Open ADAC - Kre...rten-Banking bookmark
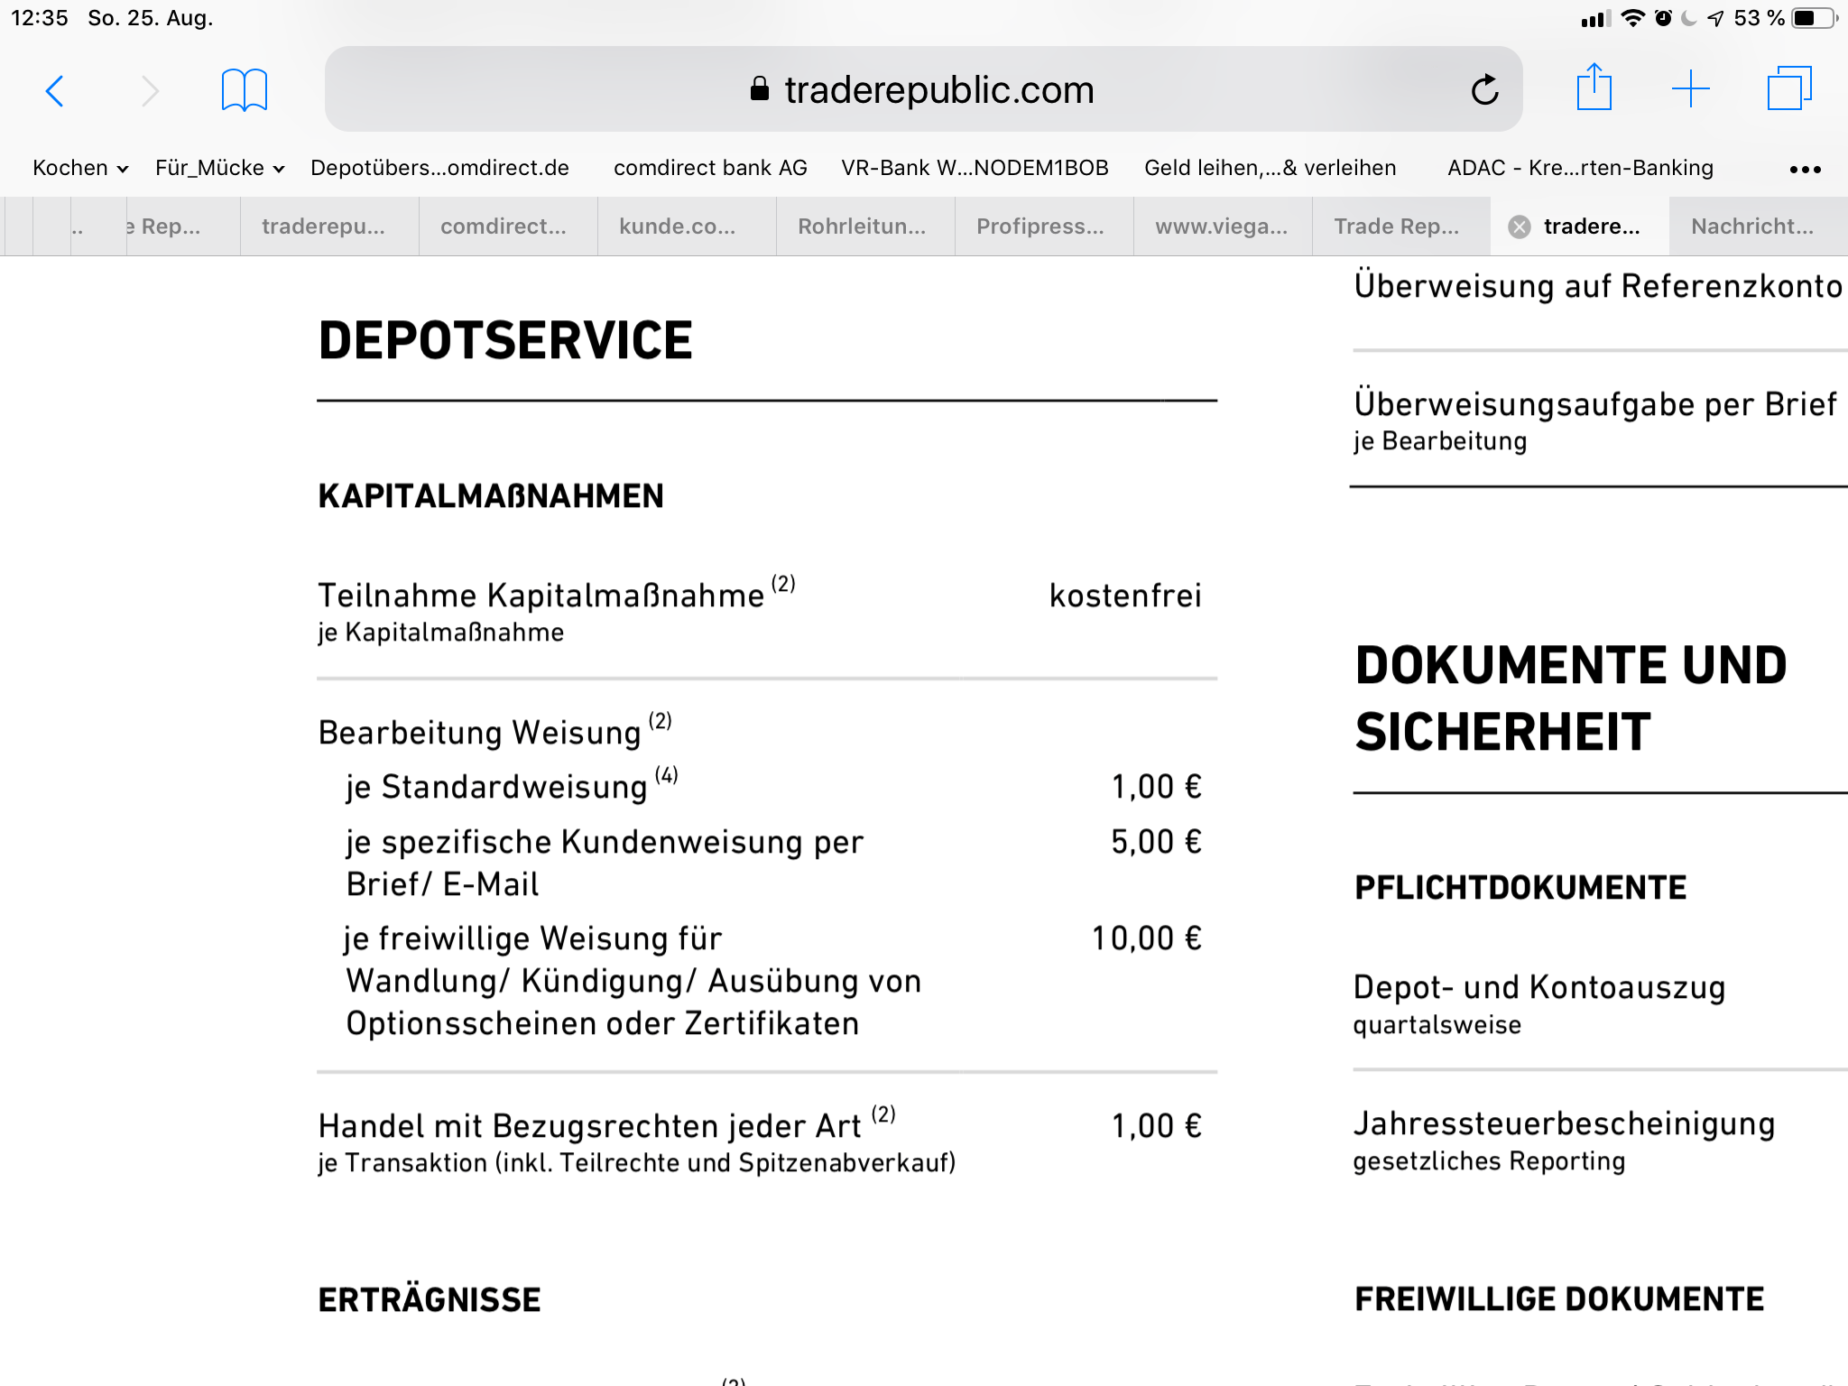 (1580, 168)
